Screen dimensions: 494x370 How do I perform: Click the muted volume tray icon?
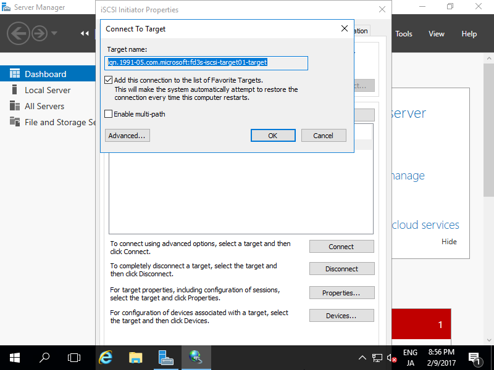[x=391, y=358]
